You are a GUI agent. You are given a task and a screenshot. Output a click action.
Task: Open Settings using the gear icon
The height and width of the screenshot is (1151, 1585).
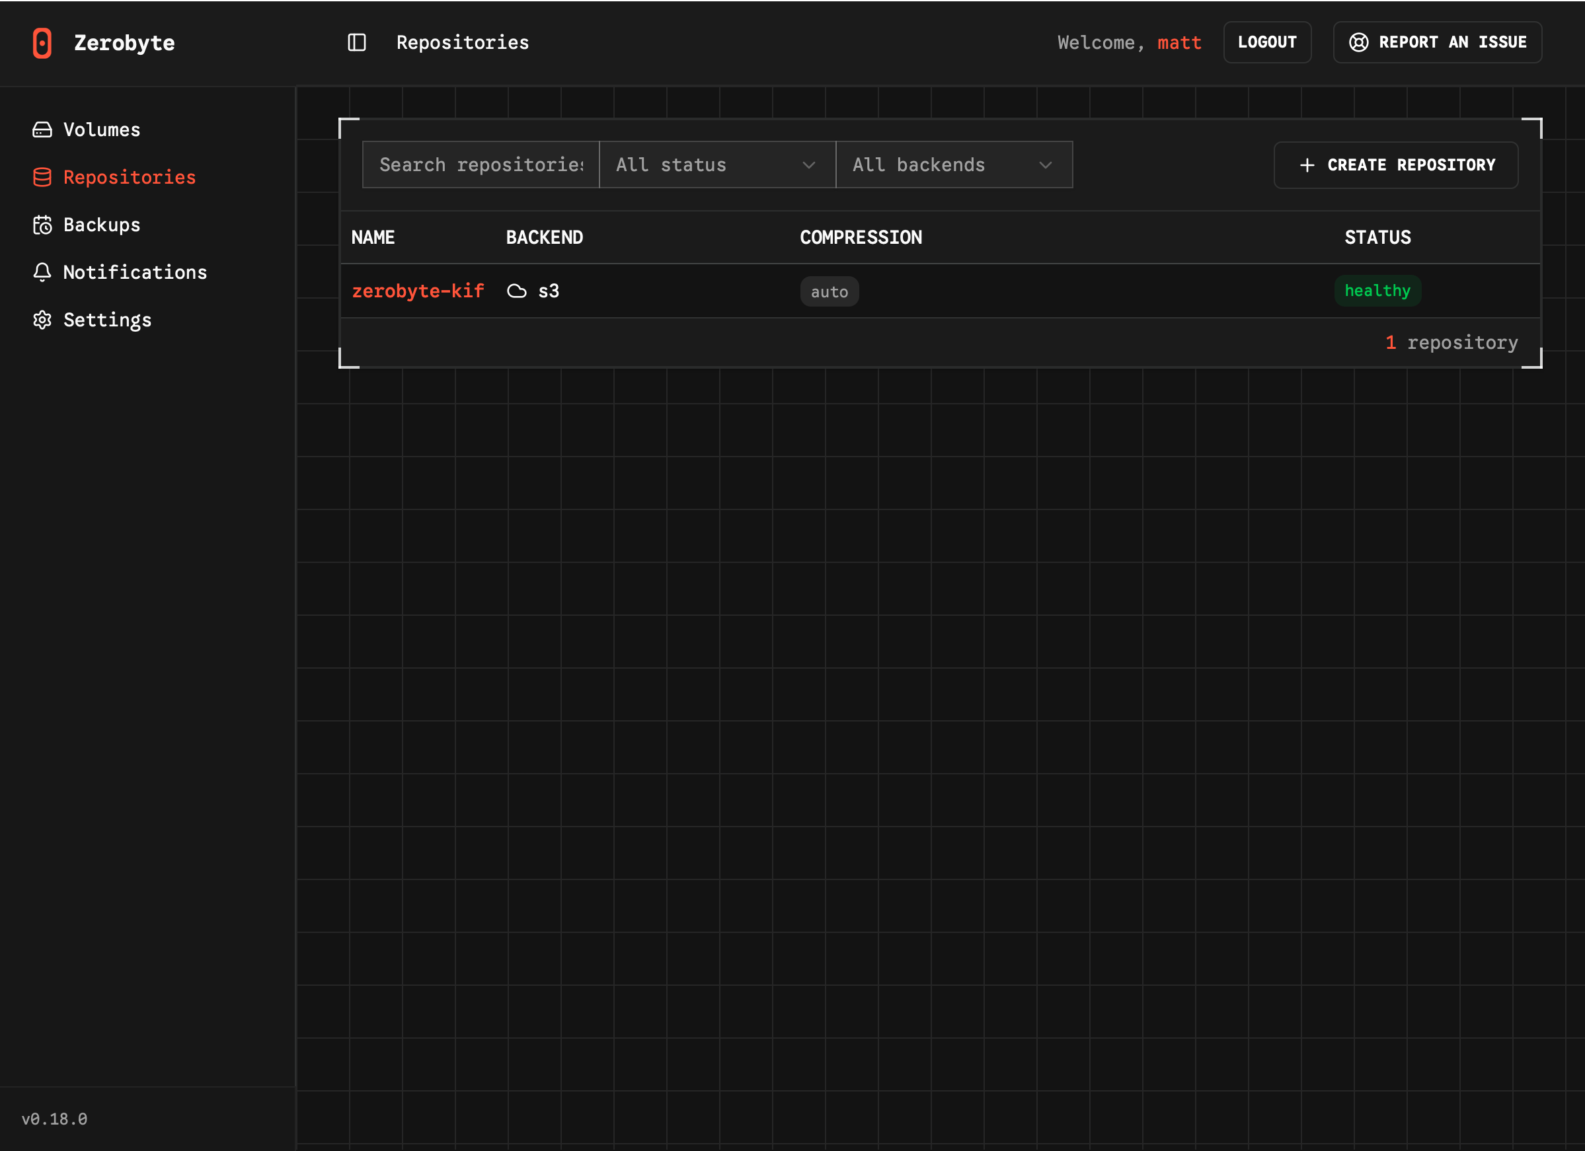42,319
